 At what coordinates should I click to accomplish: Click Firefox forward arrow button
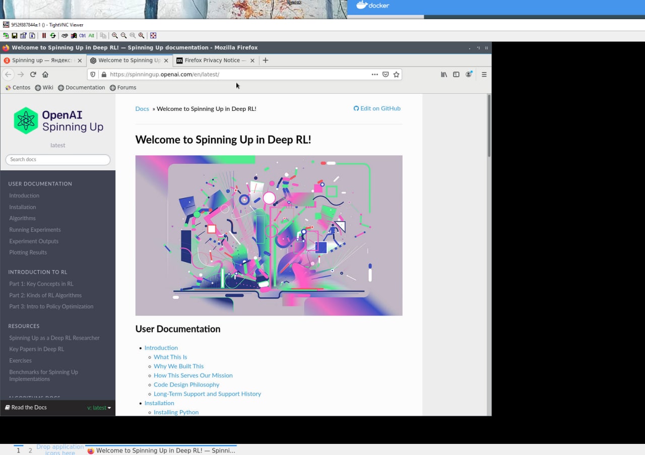pyautogui.click(x=21, y=74)
